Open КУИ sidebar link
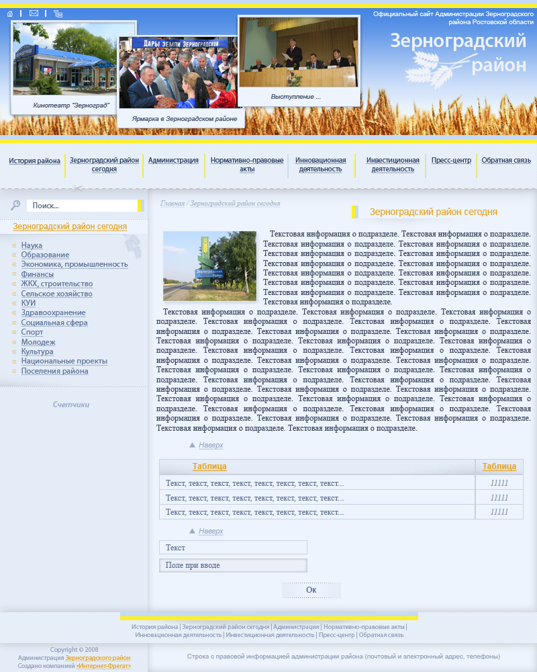 28,303
